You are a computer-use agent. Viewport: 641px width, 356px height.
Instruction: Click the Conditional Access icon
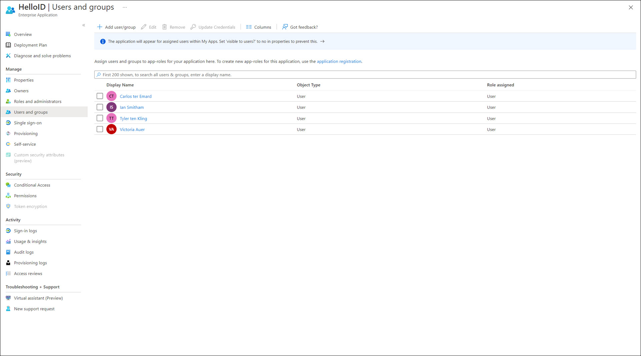8,185
